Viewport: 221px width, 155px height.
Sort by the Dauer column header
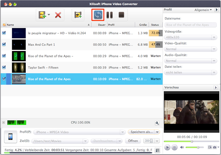tap(100, 25)
